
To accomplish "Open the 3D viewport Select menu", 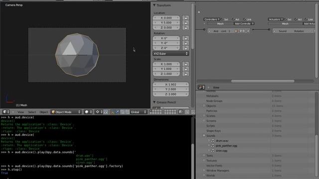I will click(x=32, y=112).
